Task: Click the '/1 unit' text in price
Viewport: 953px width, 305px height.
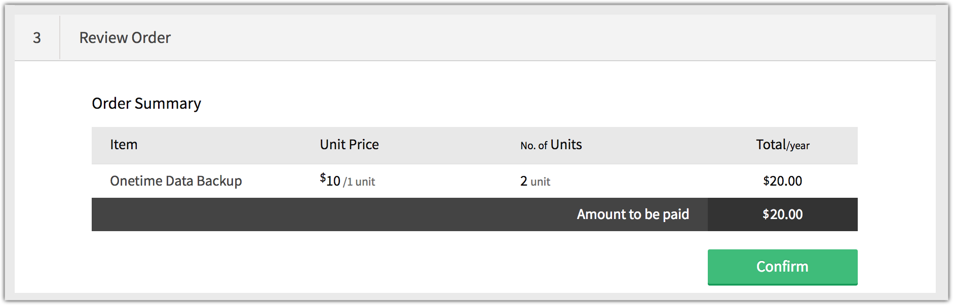Action: click(x=359, y=182)
